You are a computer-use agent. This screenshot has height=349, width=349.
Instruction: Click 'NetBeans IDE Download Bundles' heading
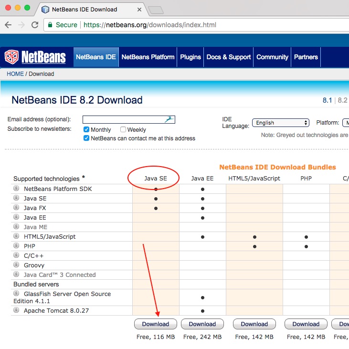pos(277,167)
